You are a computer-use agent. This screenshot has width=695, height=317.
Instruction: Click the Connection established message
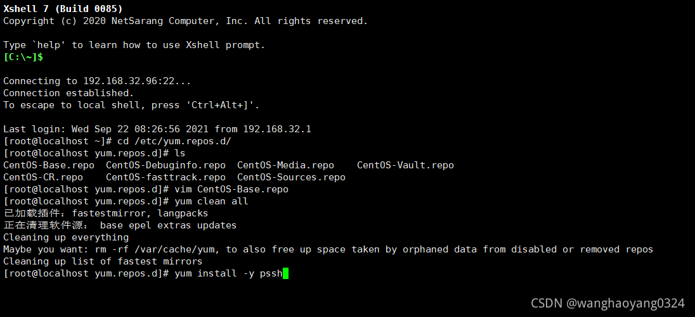pyautogui.click(x=68, y=93)
